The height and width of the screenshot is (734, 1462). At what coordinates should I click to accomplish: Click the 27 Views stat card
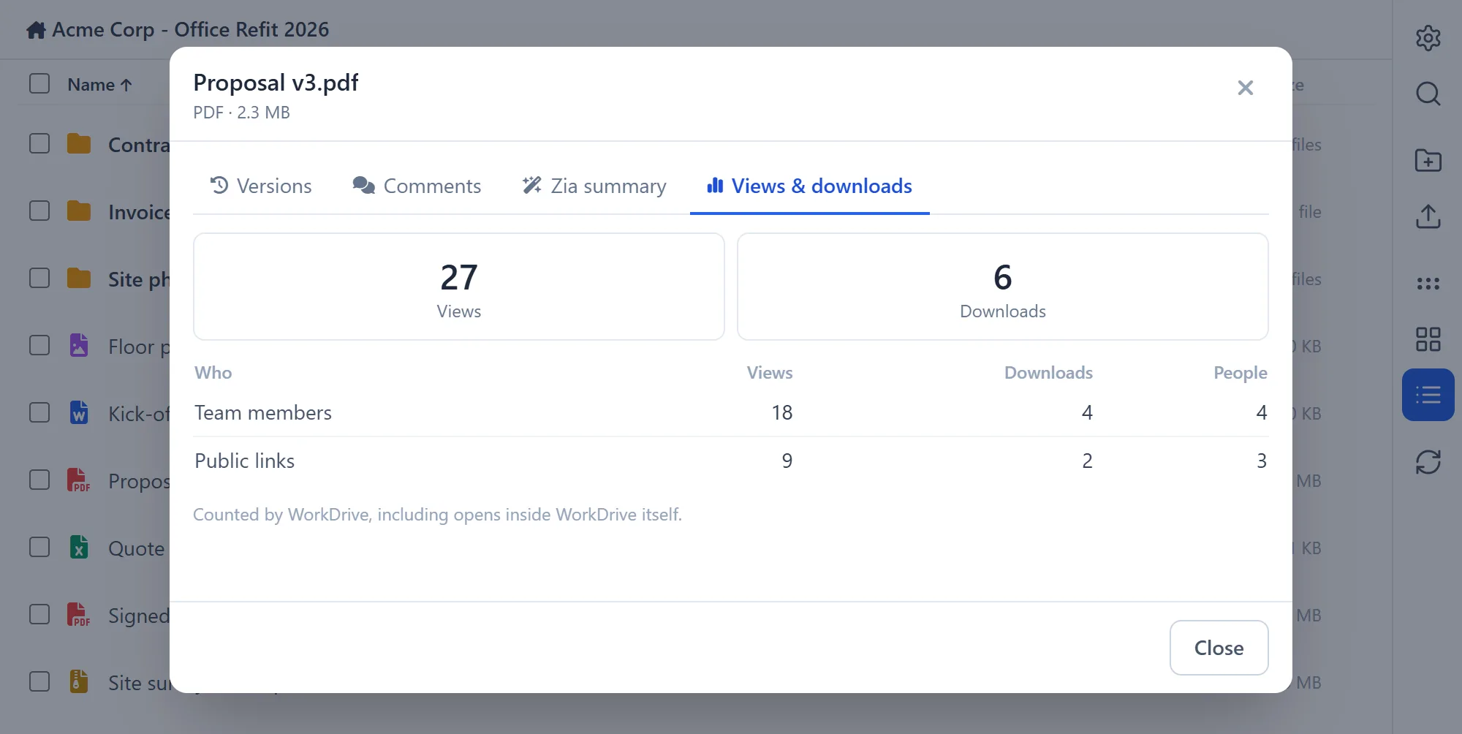459,287
